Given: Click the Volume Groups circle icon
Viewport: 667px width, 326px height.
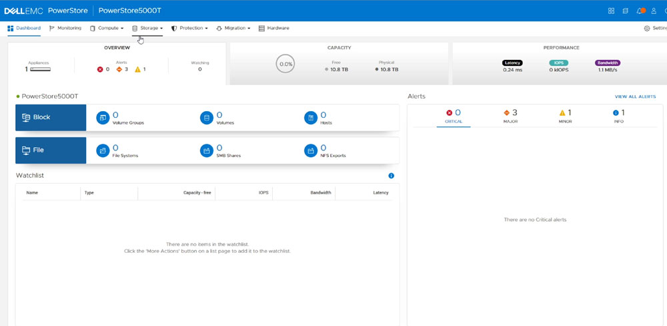Looking at the screenshot, I should 103,118.
